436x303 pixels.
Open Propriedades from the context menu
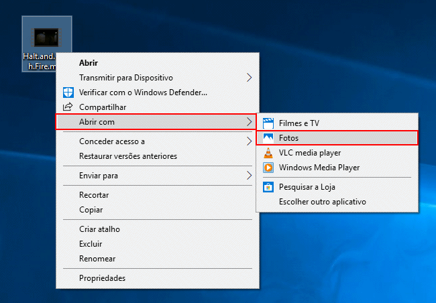coord(102,278)
